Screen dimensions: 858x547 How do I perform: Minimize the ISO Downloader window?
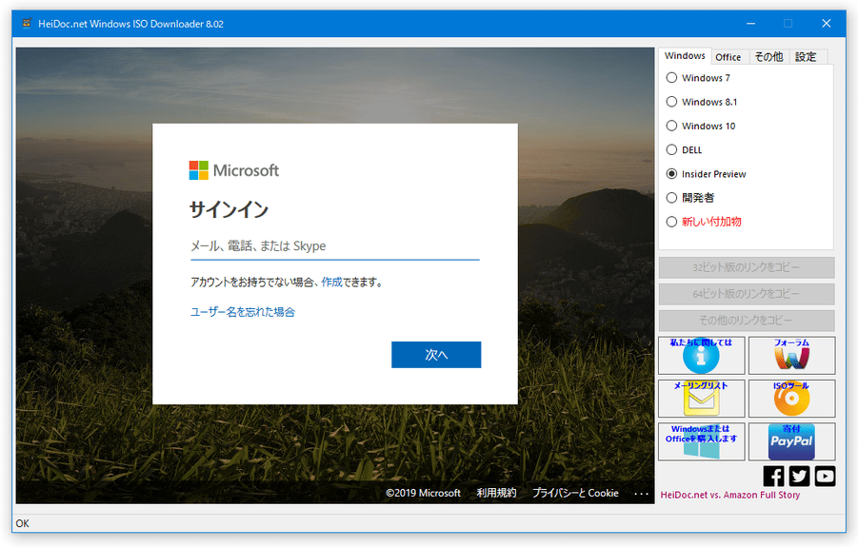click(750, 24)
